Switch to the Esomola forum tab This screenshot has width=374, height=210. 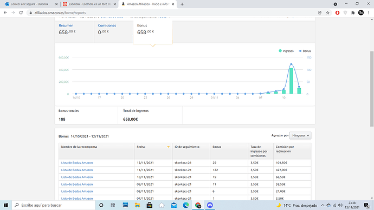click(x=89, y=4)
